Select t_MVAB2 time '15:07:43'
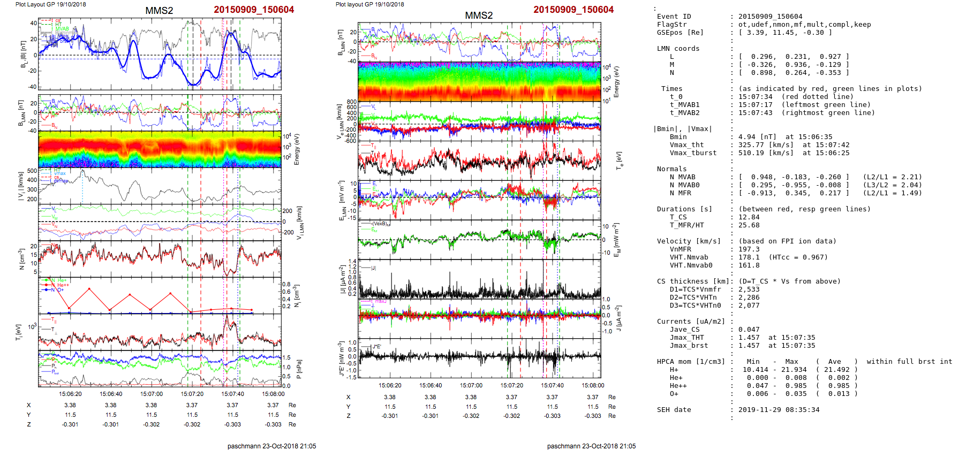Image resolution: width=966 pixels, height=450 pixels. tap(756, 113)
